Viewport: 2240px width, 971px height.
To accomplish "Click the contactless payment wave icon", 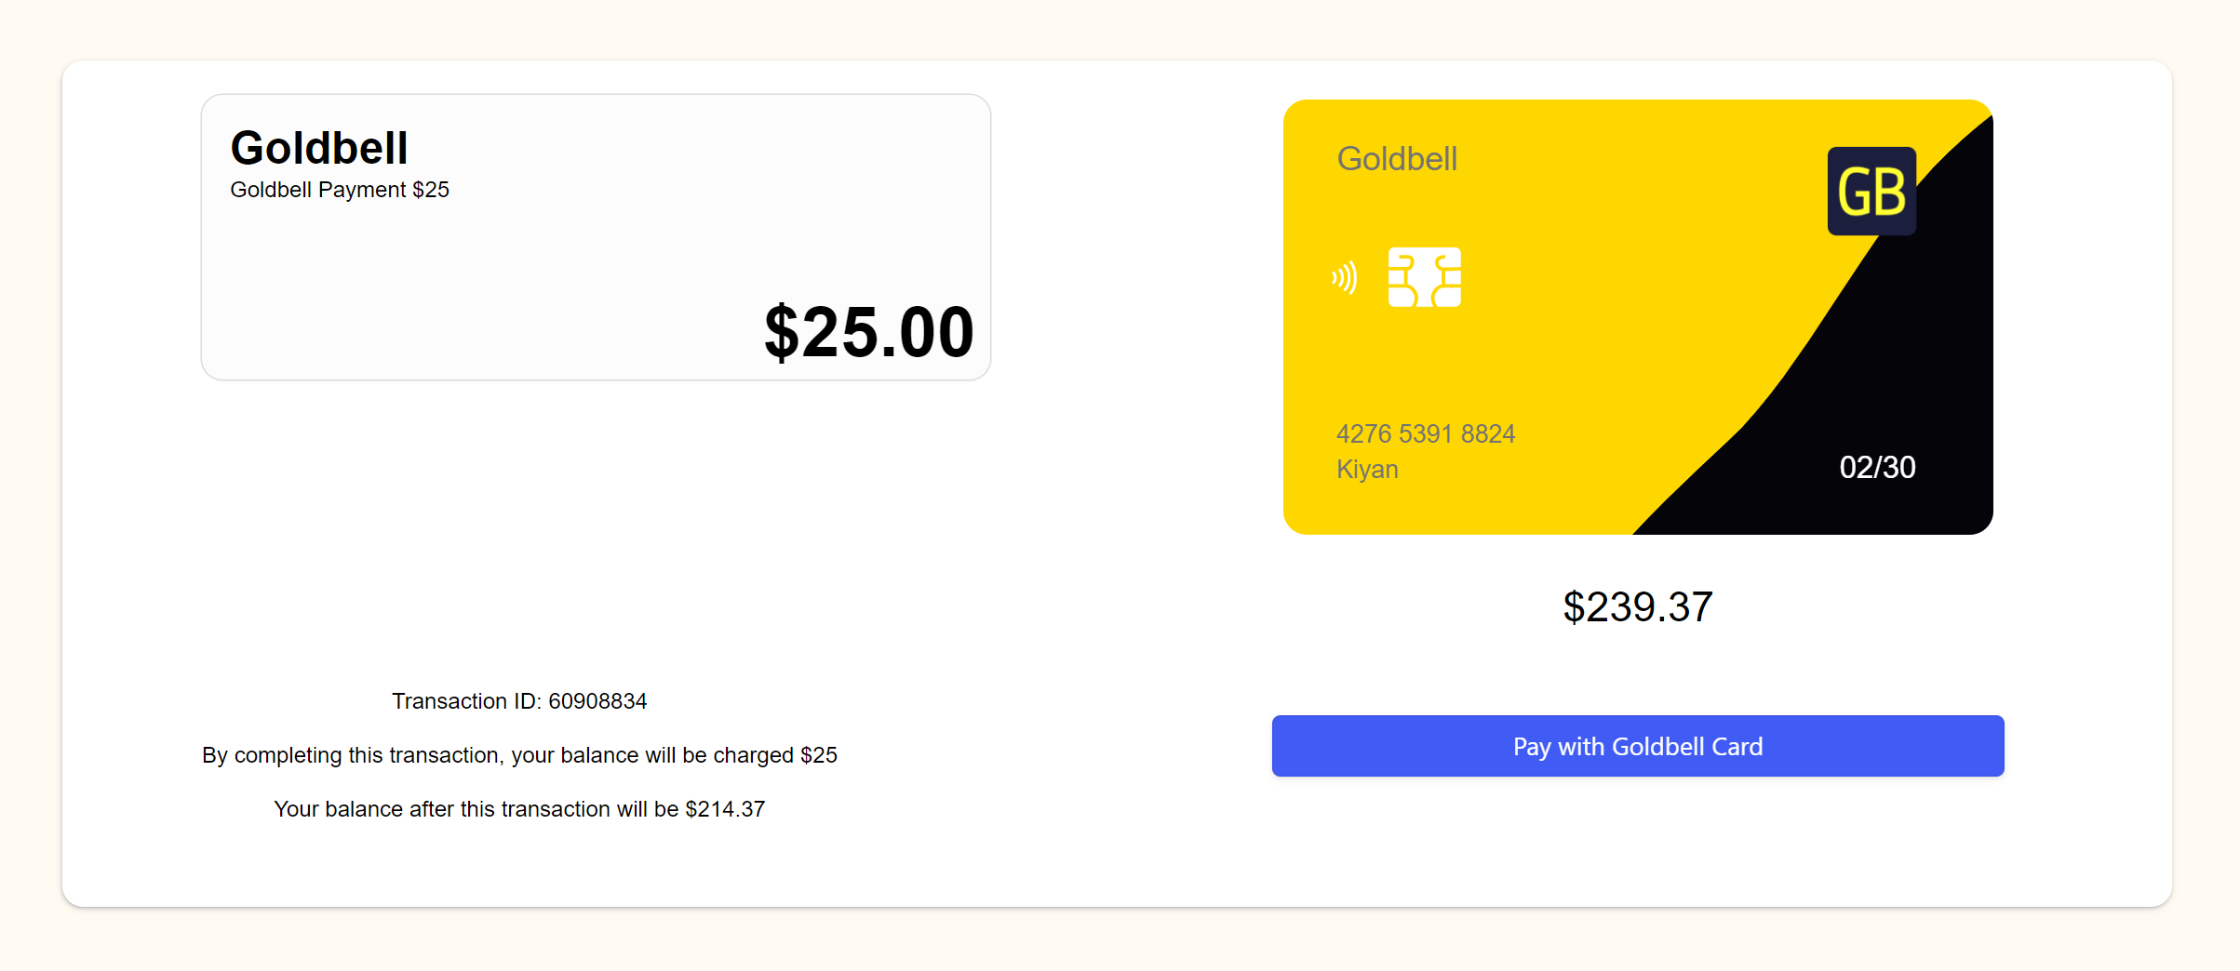I will [1345, 277].
